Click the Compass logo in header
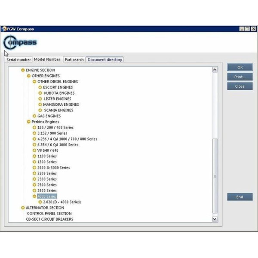 (x=20, y=43)
